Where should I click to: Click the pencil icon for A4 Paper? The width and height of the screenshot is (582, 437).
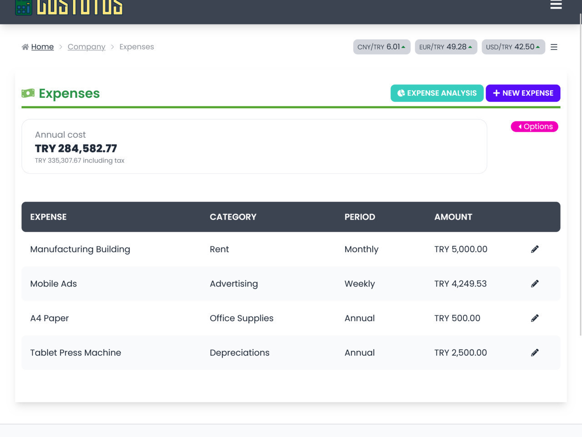(x=535, y=318)
